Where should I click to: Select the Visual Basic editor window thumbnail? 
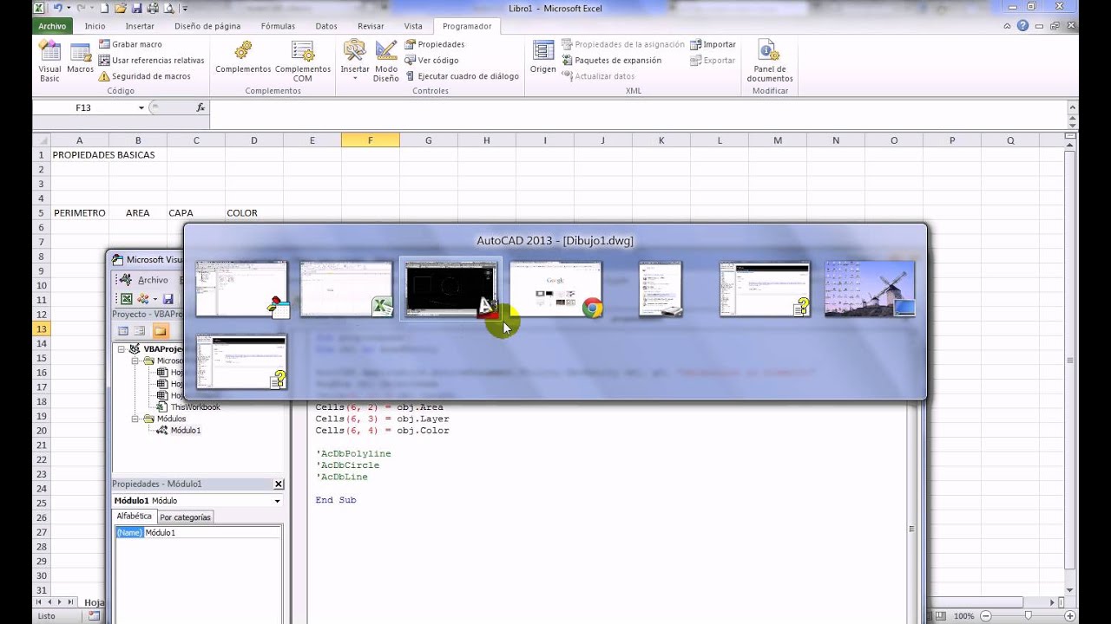[x=241, y=289]
